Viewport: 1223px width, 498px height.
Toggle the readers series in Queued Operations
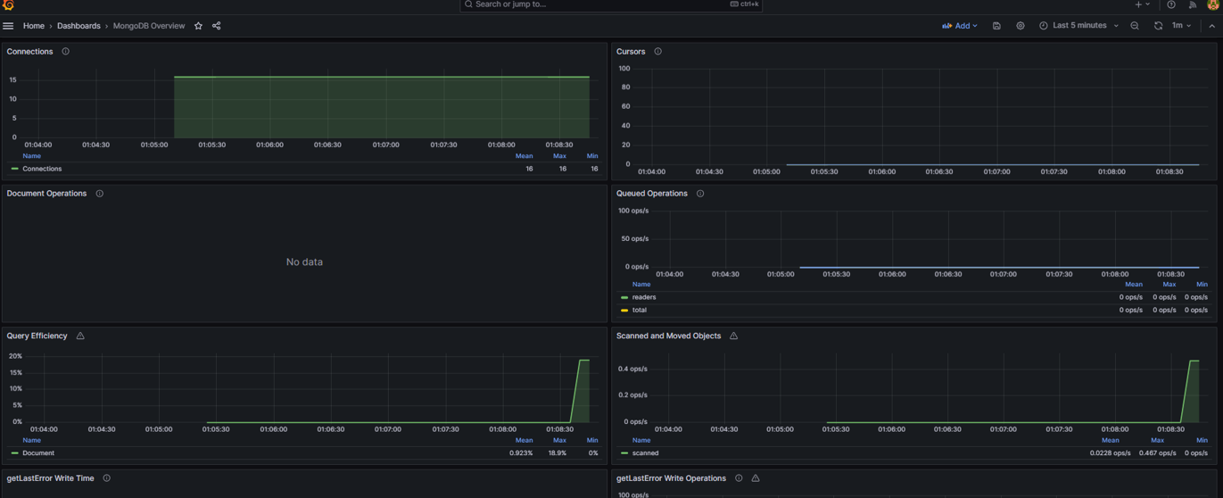643,297
